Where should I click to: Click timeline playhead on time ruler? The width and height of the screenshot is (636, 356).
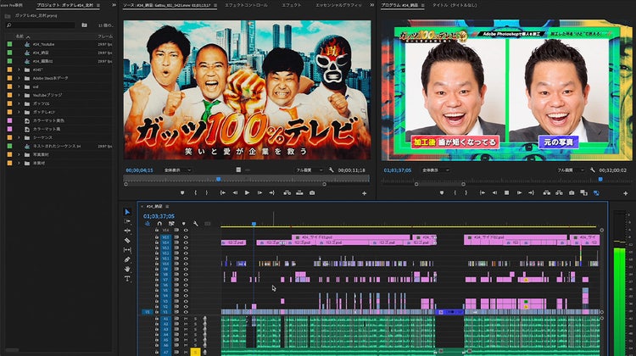pos(254,224)
